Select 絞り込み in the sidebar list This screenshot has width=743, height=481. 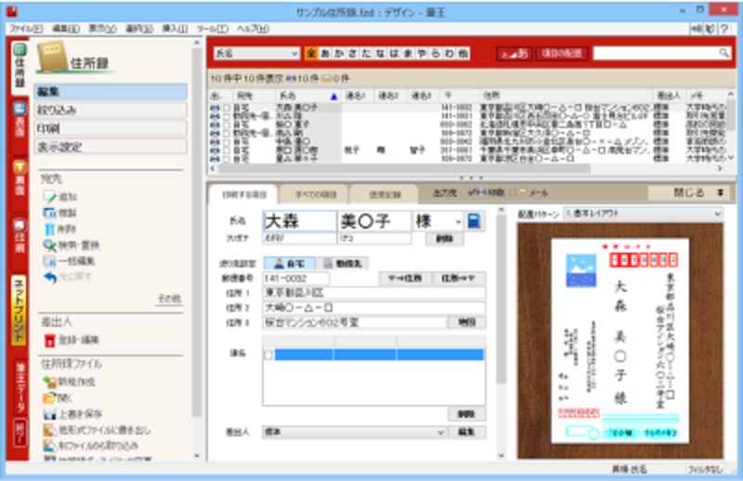click(111, 110)
